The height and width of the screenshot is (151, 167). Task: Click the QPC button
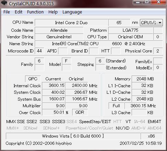(x=33, y=79)
